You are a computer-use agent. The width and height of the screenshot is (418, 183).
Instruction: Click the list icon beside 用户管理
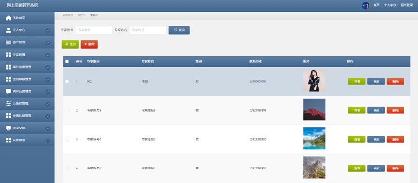point(9,42)
